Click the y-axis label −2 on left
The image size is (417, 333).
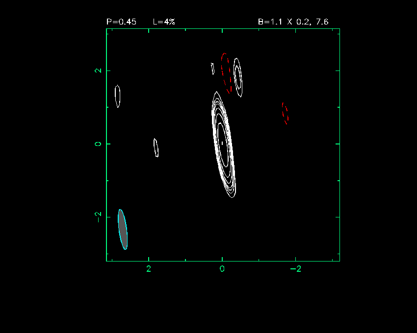click(99, 217)
